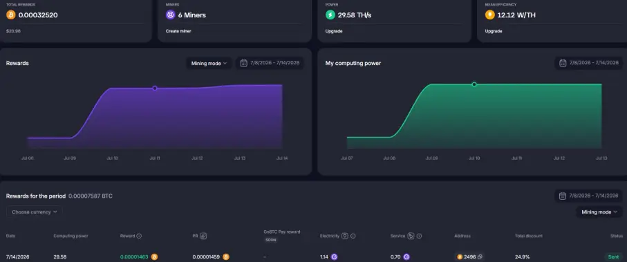Click the Total discount column header
The width and height of the screenshot is (627, 262).
529,236
